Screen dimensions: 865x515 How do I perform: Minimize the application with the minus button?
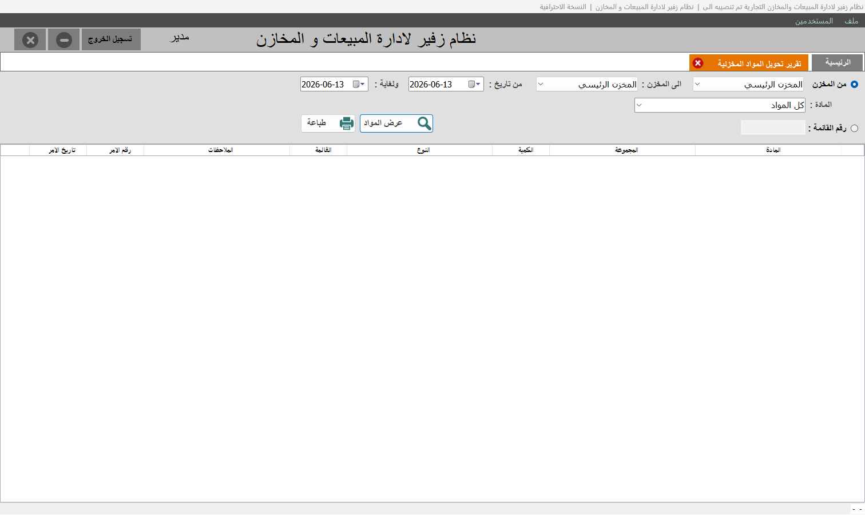(x=64, y=40)
